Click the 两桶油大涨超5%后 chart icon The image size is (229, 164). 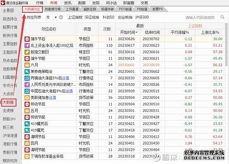pyautogui.click(x=27, y=78)
